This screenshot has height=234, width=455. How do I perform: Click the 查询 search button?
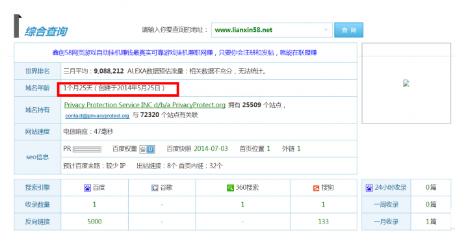348,30
